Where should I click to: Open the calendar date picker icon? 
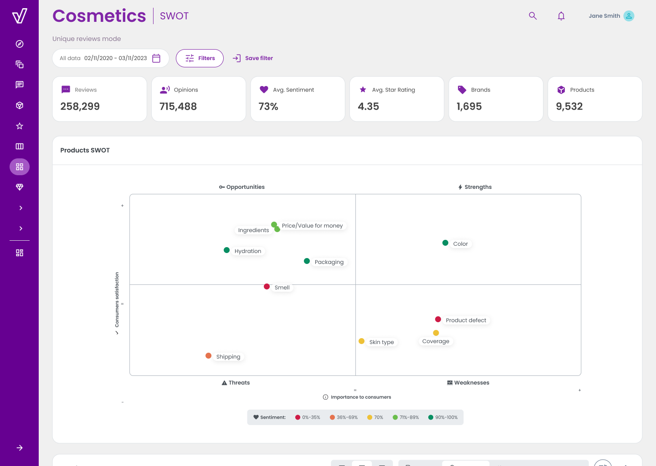point(156,58)
